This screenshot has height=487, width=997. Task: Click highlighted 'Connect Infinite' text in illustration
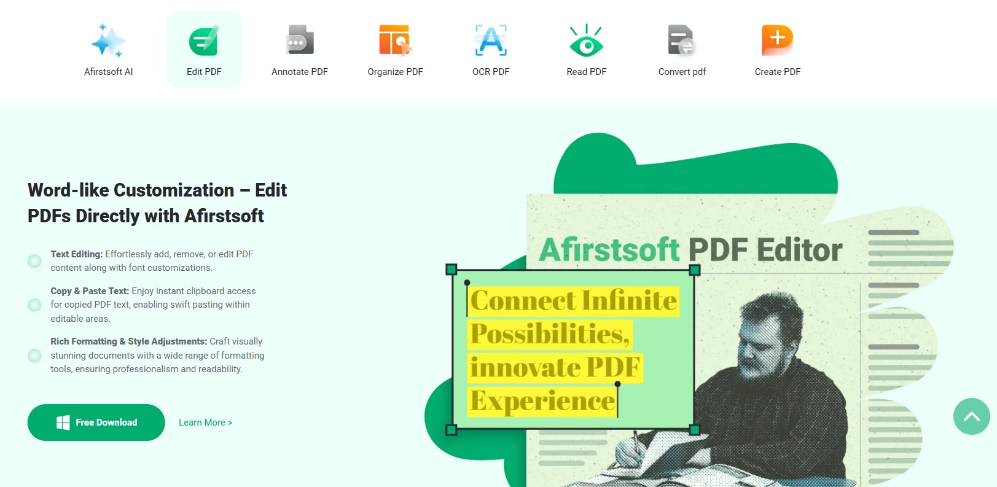pyautogui.click(x=573, y=301)
